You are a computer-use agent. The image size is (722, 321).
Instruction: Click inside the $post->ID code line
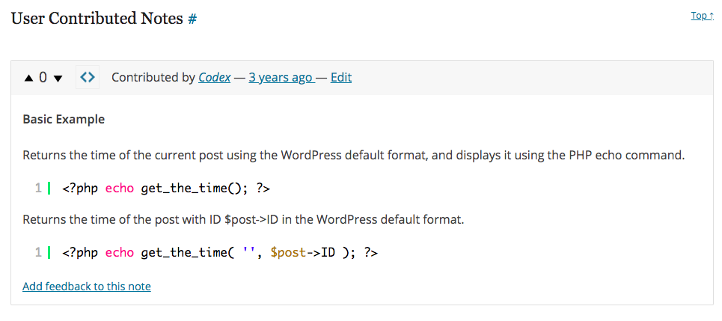coord(220,252)
